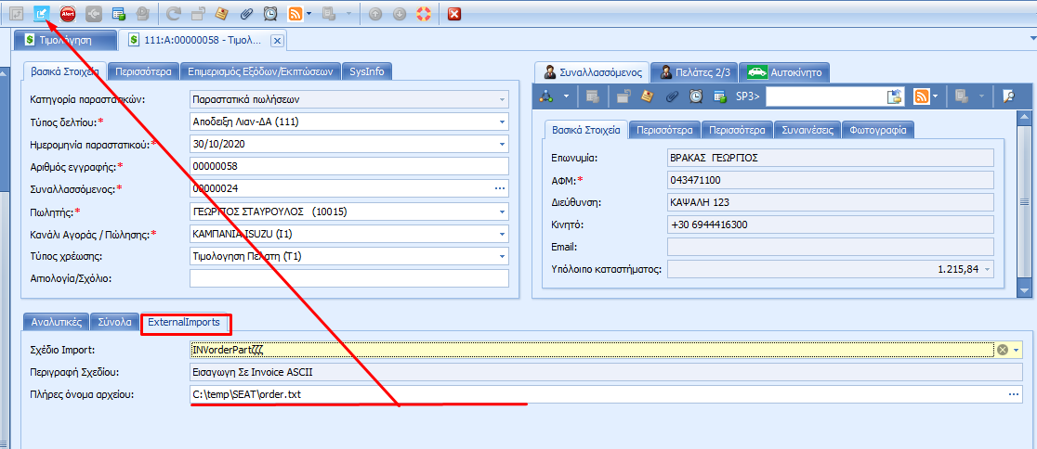Open the Ημερομηνία παραστατικού date dropdown
Image resolution: width=1037 pixels, height=449 pixels.
[502, 144]
